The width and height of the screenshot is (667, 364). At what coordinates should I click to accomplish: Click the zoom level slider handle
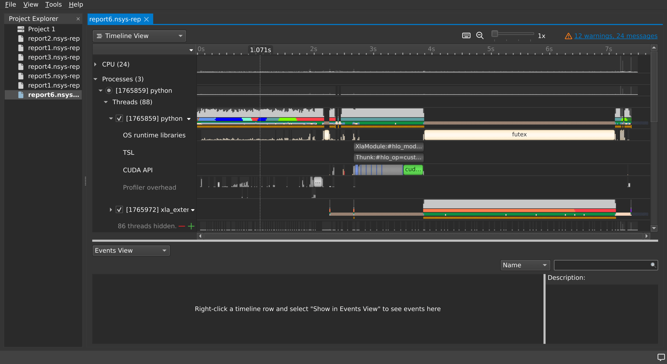coord(494,34)
